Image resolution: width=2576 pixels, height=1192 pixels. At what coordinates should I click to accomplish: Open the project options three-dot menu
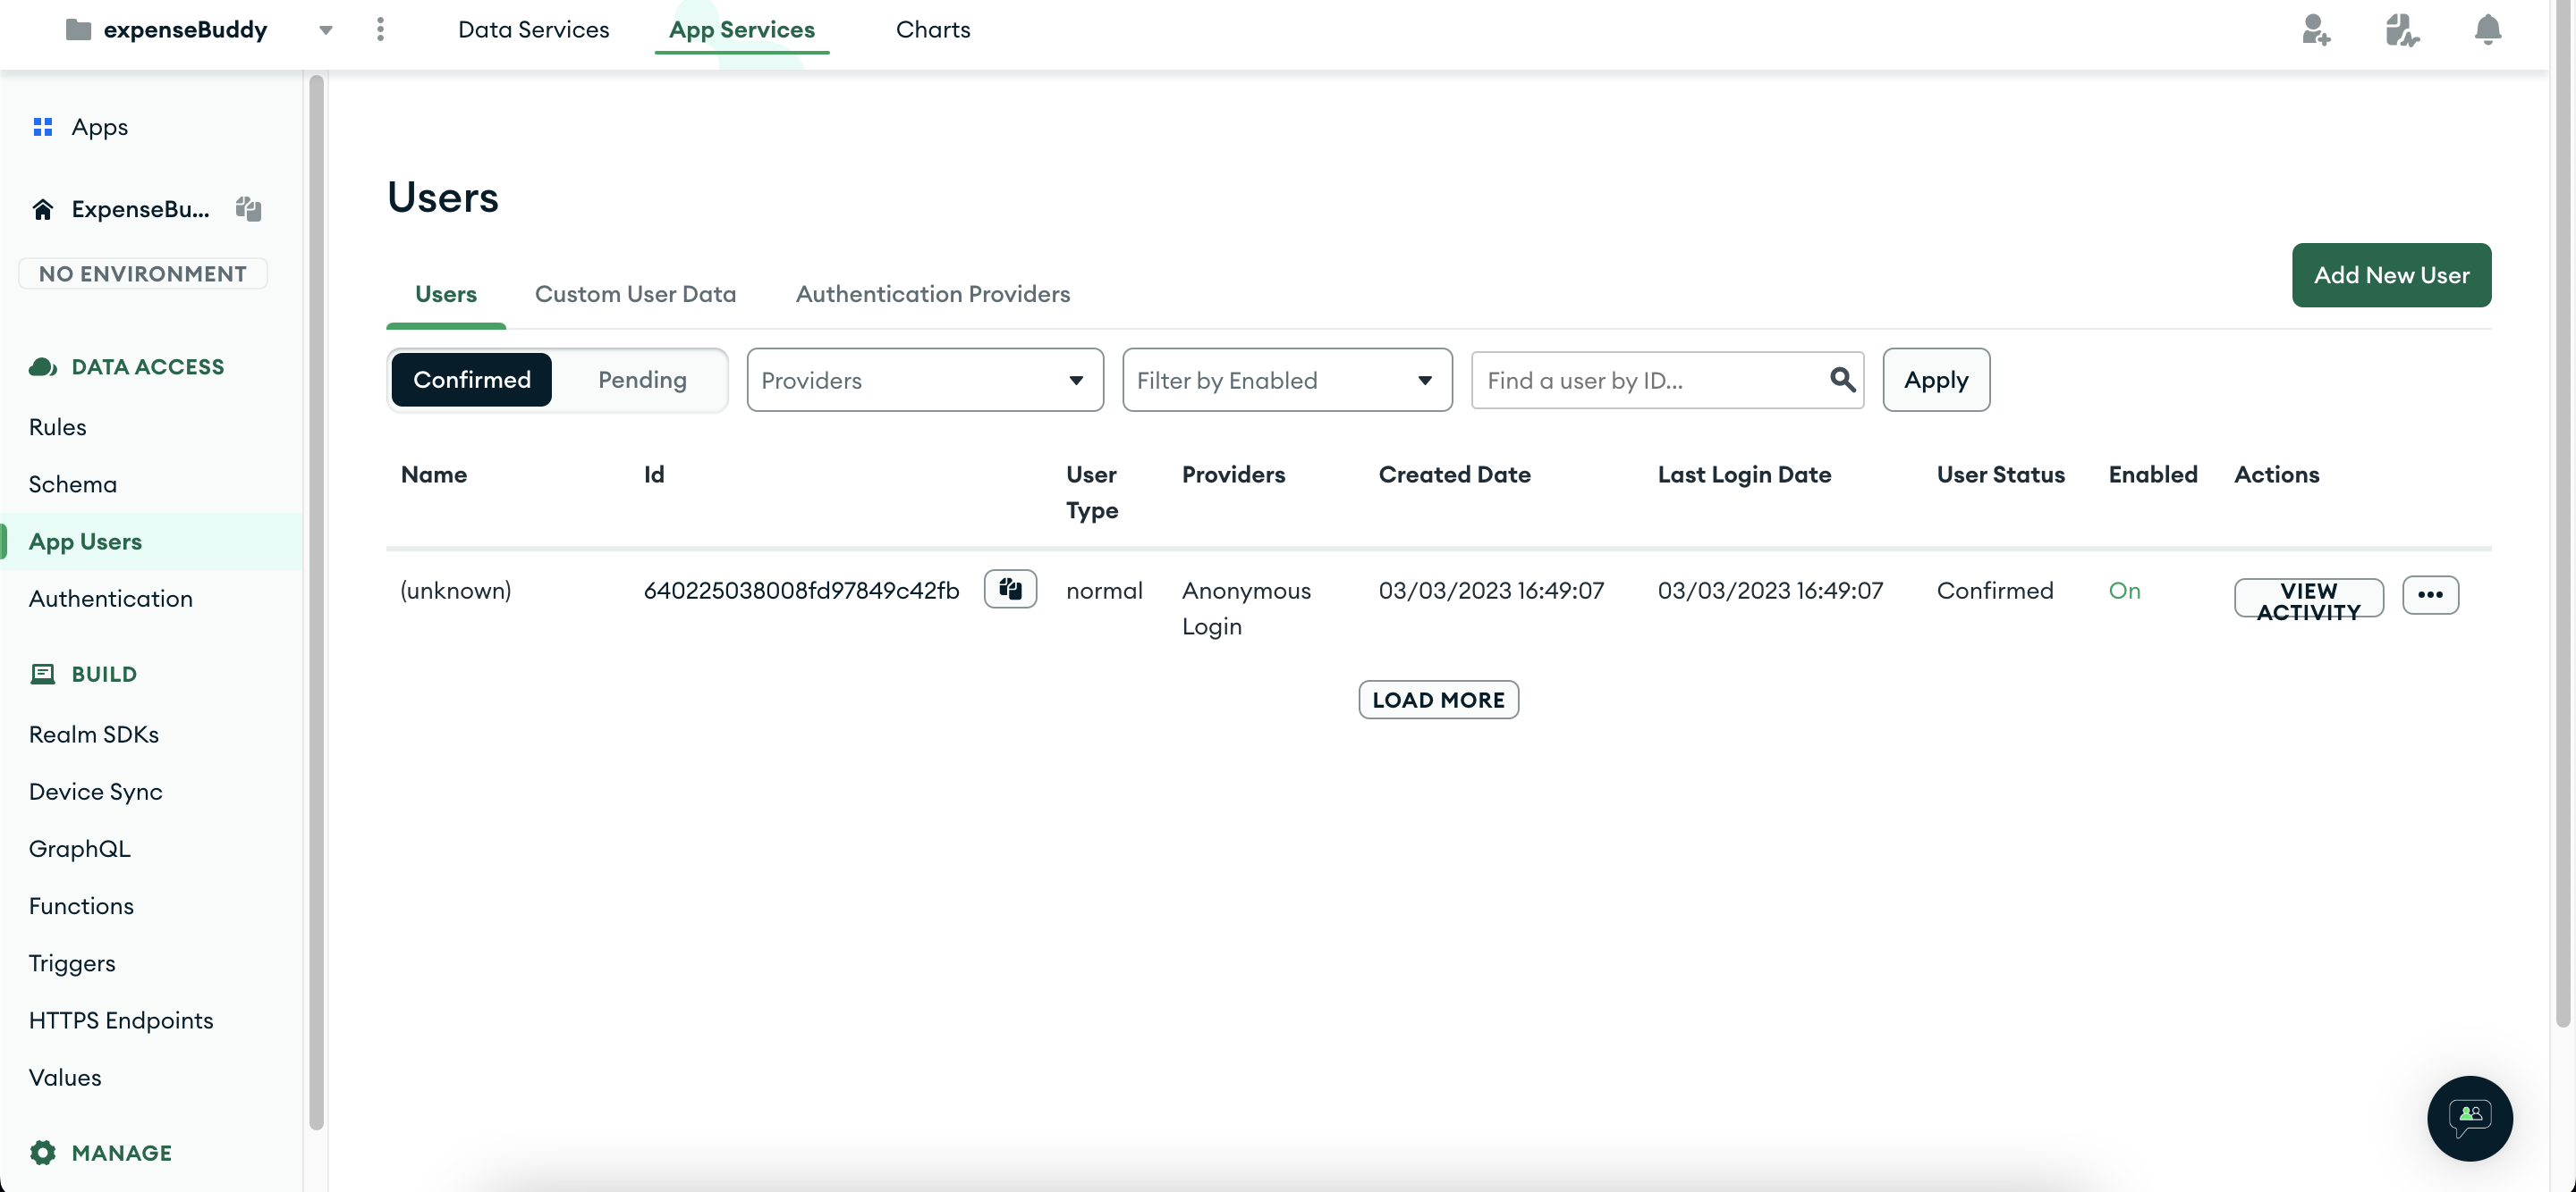[x=380, y=30]
